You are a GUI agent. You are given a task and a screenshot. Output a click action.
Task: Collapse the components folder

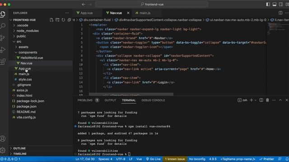(16, 52)
